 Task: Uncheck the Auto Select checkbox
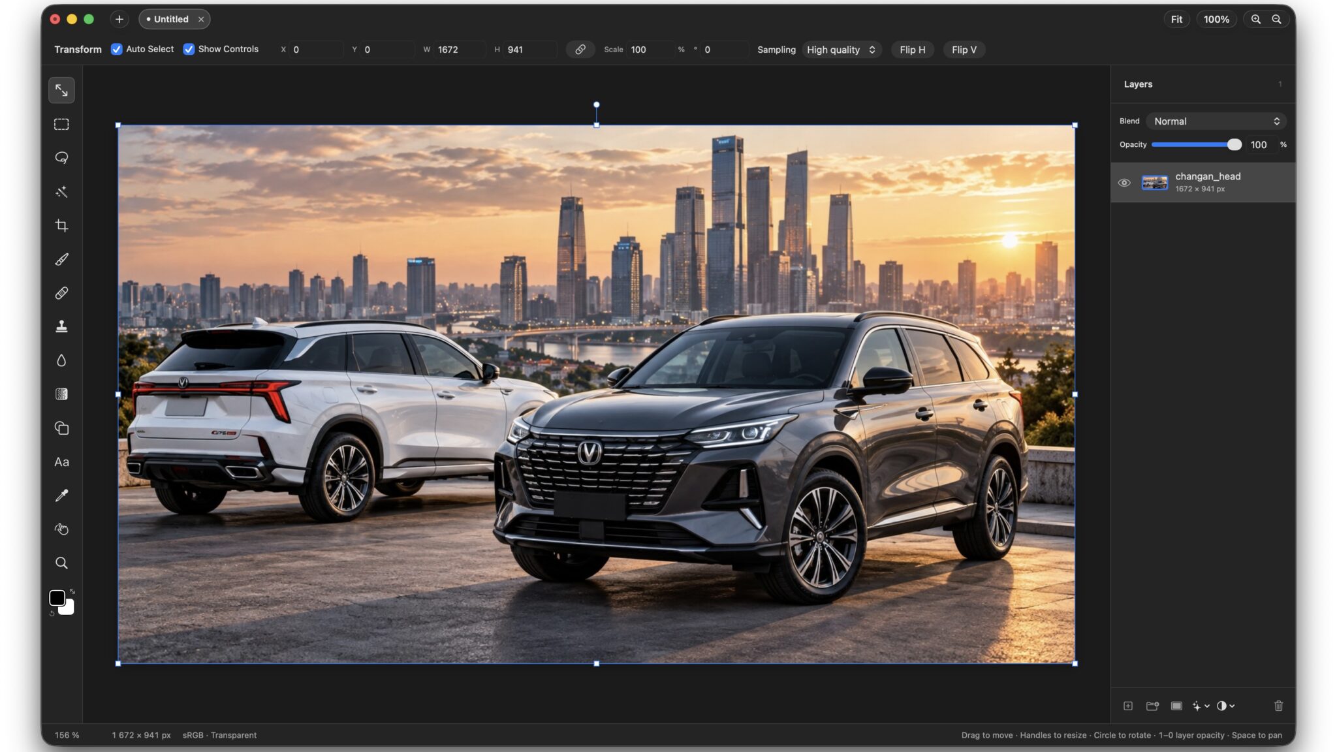[117, 50]
